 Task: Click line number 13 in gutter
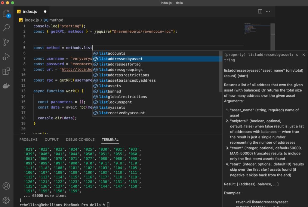tap(23, 91)
